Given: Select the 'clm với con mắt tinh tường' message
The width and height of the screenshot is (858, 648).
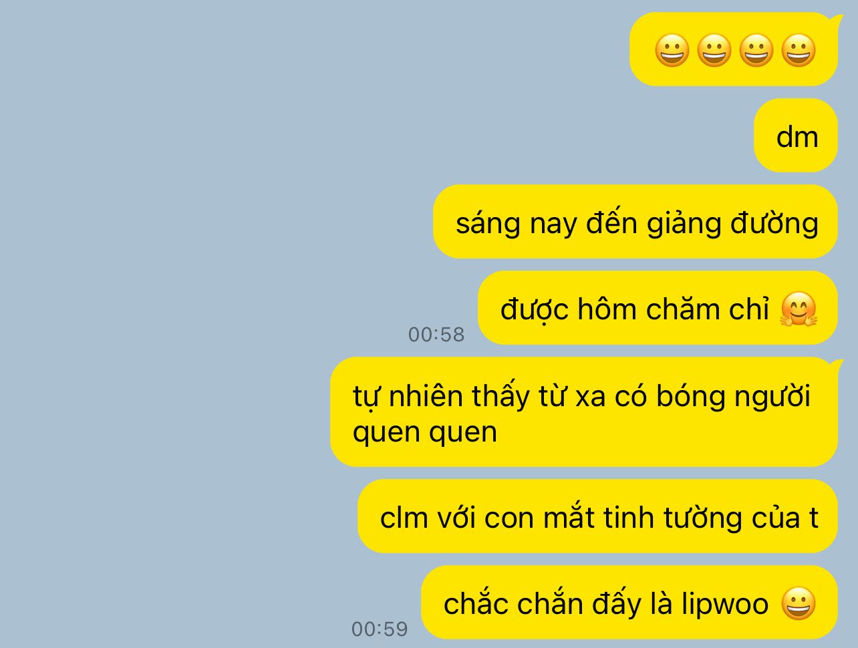Looking at the screenshot, I should click(x=597, y=516).
